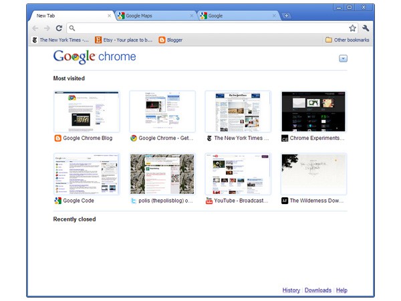401x301 pixels.
Task: Bookmark this page with the star icon
Action: [352, 28]
